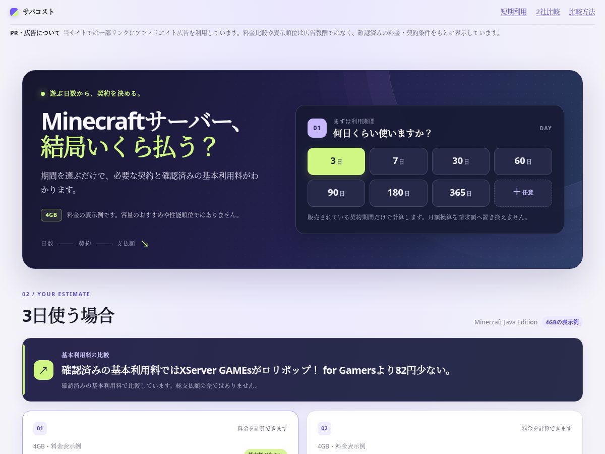Open the 短期利用 link
Screen dimensions: 605x454
[x=514, y=12]
